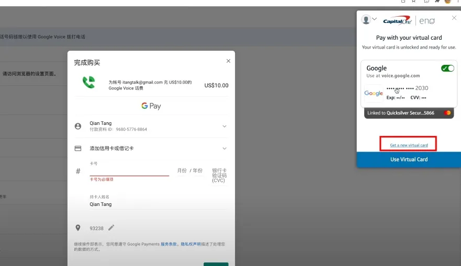Click the Google logo on the virtual card

tap(374, 93)
